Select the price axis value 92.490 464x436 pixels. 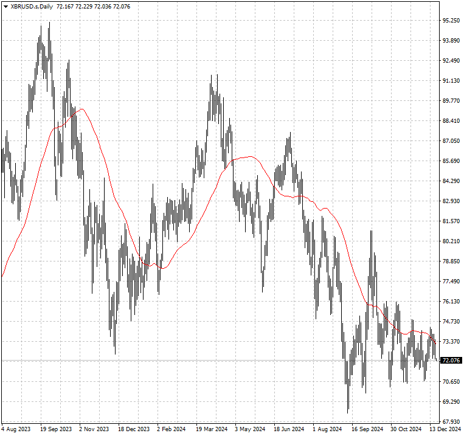(451, 61)
